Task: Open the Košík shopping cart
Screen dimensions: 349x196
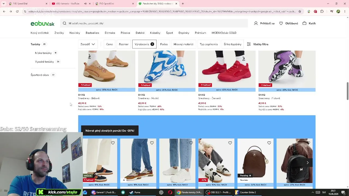Action: point(309,23)
